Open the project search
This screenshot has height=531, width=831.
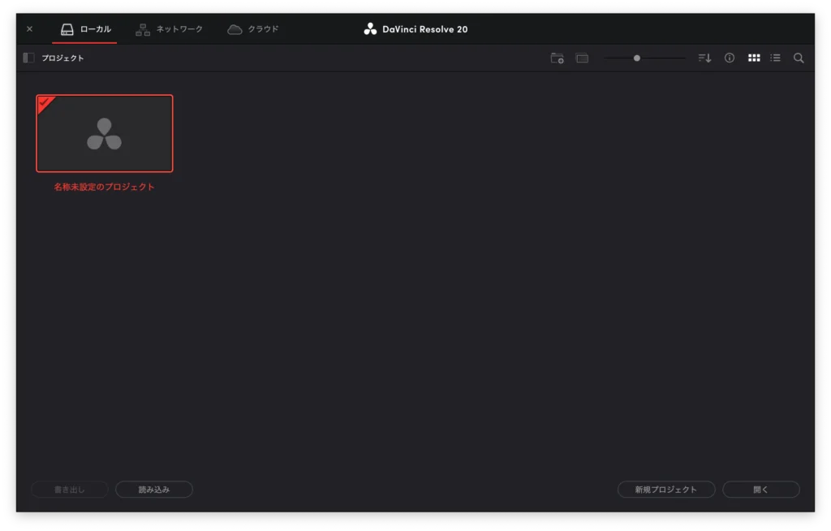(799, 58)
